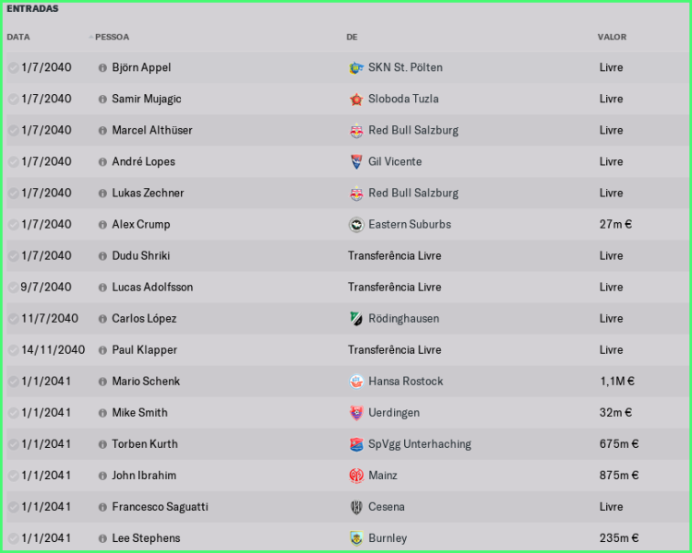This screenshot has height=553, width=692.
Task: Click the DE column header
Action: pos(352,37)
